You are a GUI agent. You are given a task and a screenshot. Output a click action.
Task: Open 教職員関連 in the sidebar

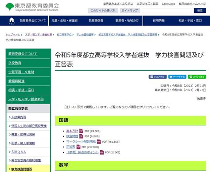coord(16,81)
